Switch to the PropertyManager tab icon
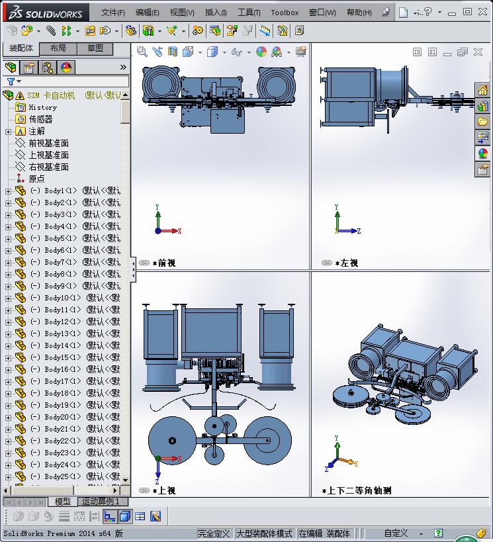Viewport: 493px width, 542px height. (29, 67)
